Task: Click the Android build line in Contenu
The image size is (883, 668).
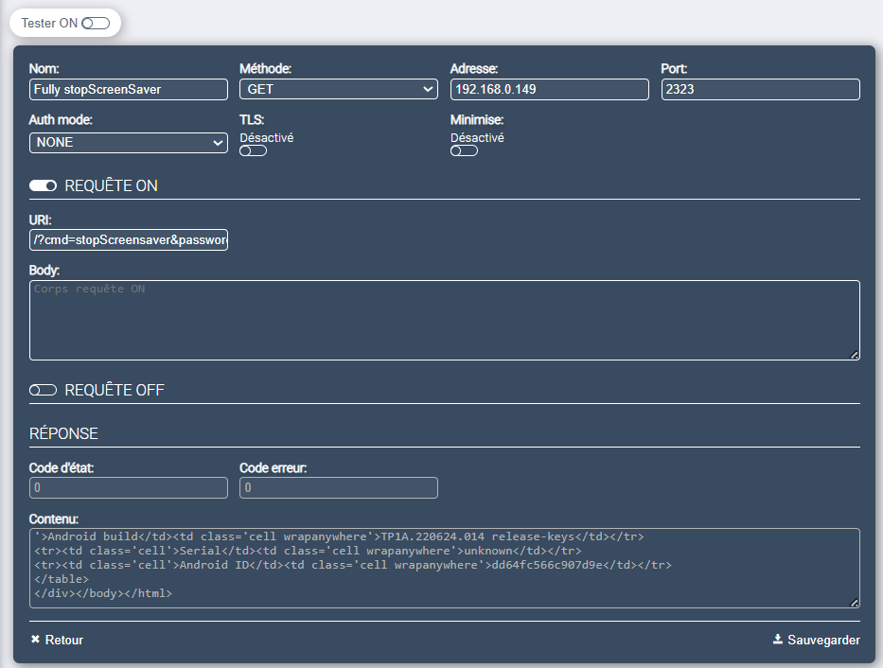Action: (339, 536)
